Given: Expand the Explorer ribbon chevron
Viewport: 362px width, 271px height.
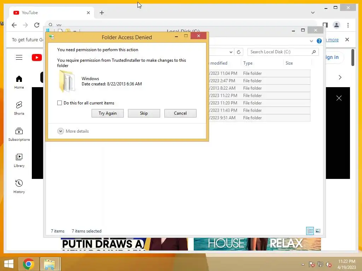Looking at the screenshot, I should tap(311, 41).
